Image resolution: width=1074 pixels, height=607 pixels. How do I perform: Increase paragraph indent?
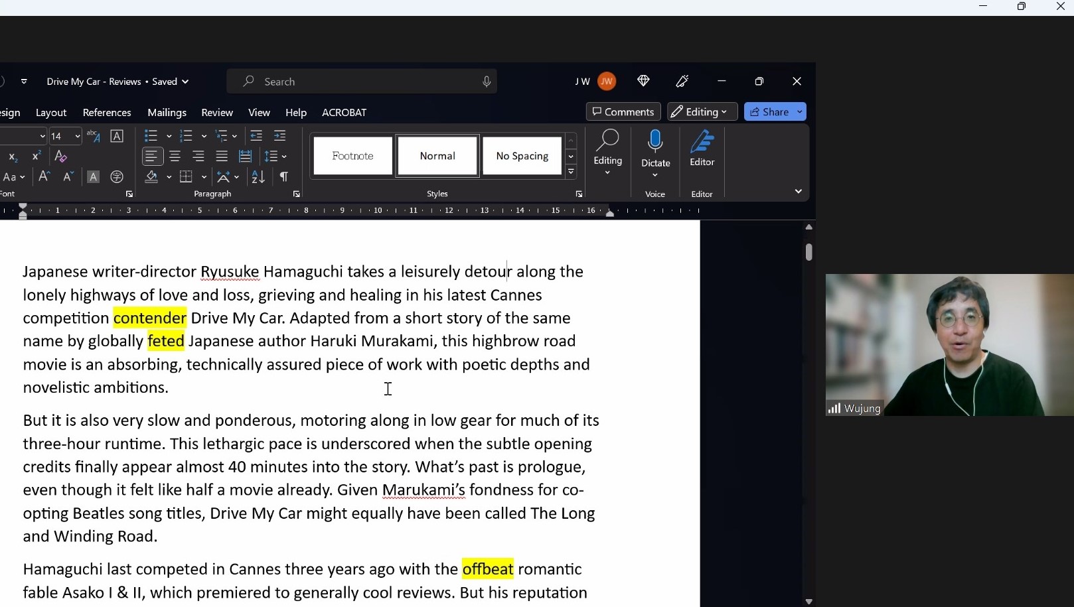pyautogui.click(x=280, y=136)
